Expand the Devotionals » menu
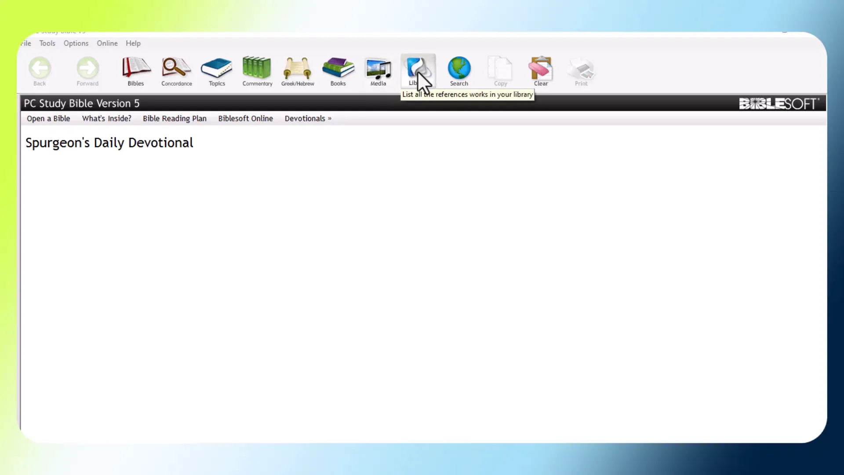Image resolution: width=844 pixels, height=475 pixels. point(308,118)
